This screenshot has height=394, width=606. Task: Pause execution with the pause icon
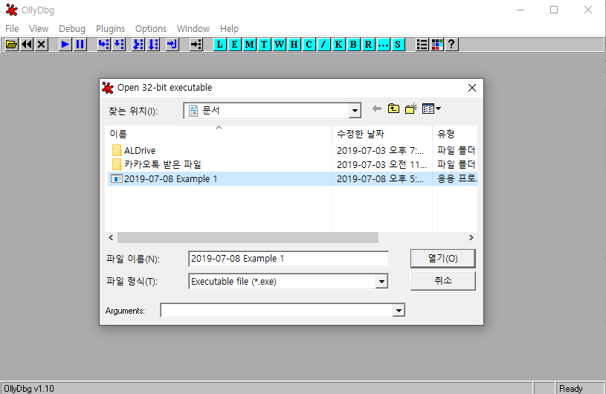pyautogui.click(x=80, y=45)
